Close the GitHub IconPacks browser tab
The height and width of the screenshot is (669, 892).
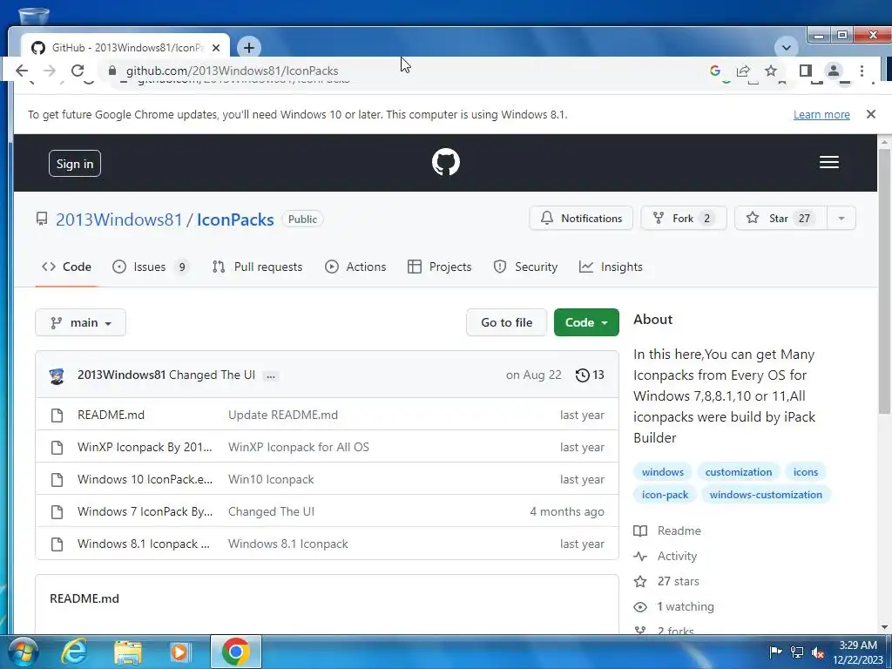click(x=216, y=48)
